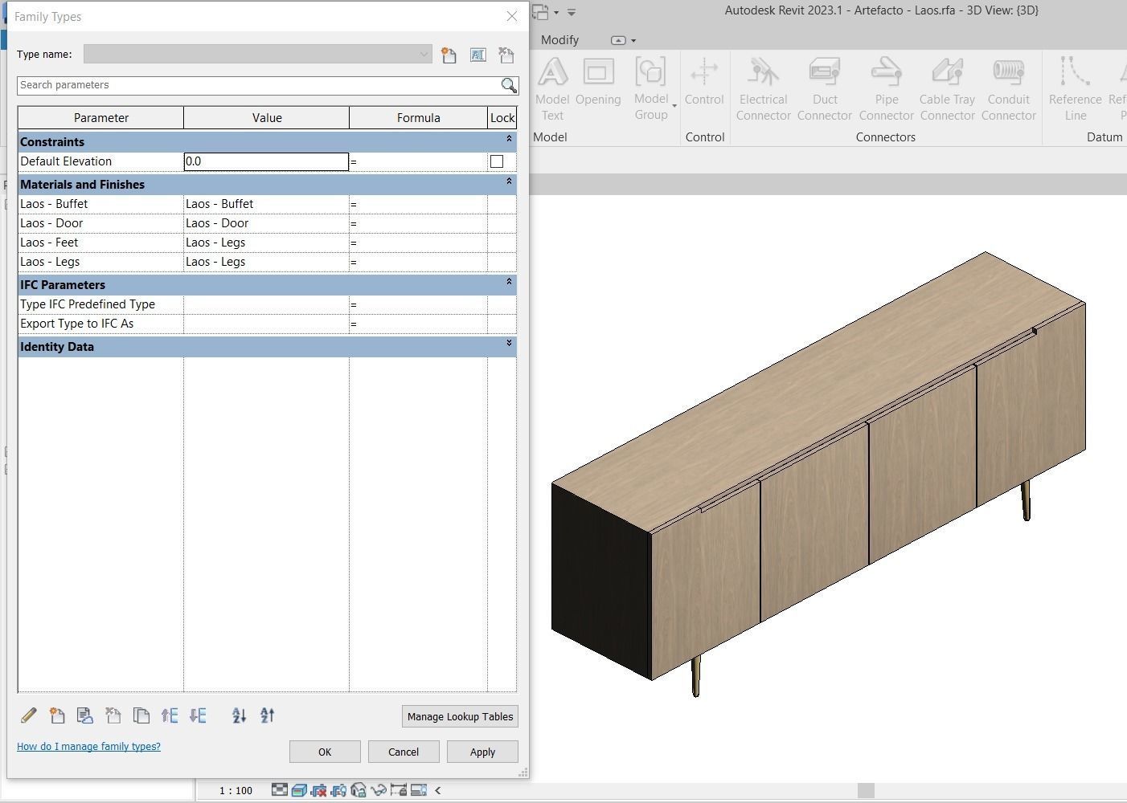This screenshot has width=1127, height=803.
Task: Select the Model Text tool in ribbon
Action: coord(552,89)
